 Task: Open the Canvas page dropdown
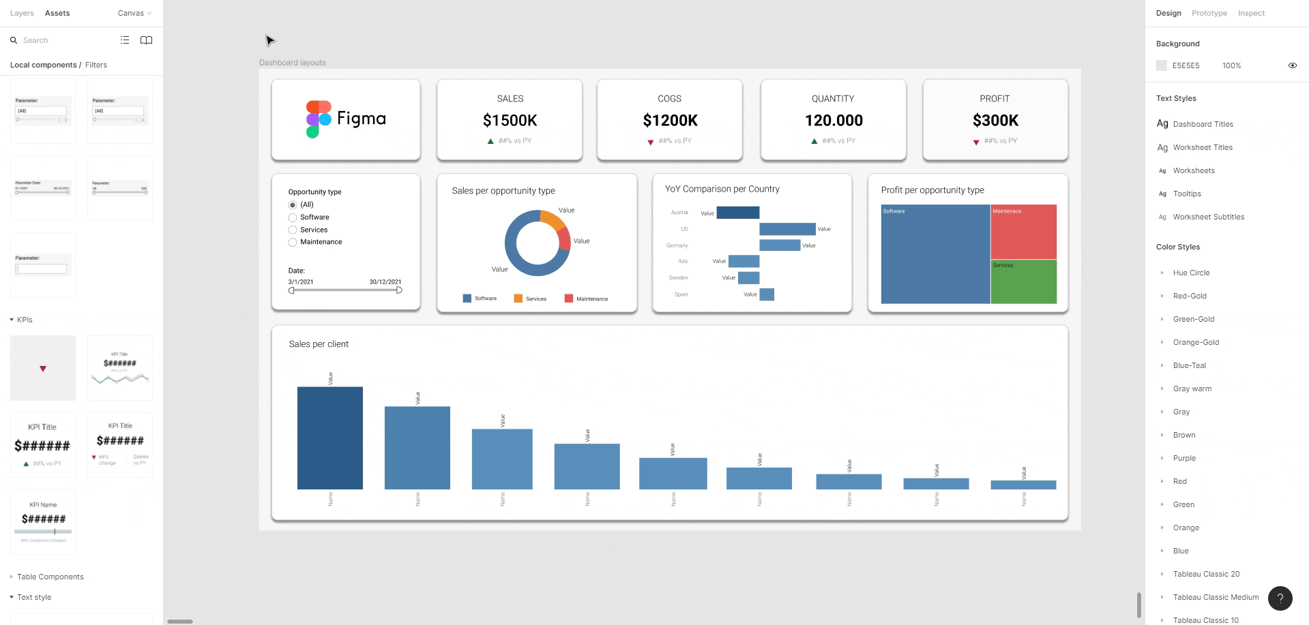click(x=134, y=13)
